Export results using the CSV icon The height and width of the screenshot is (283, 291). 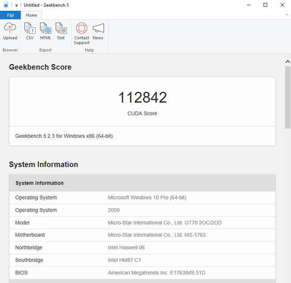(x=30, y=31)
